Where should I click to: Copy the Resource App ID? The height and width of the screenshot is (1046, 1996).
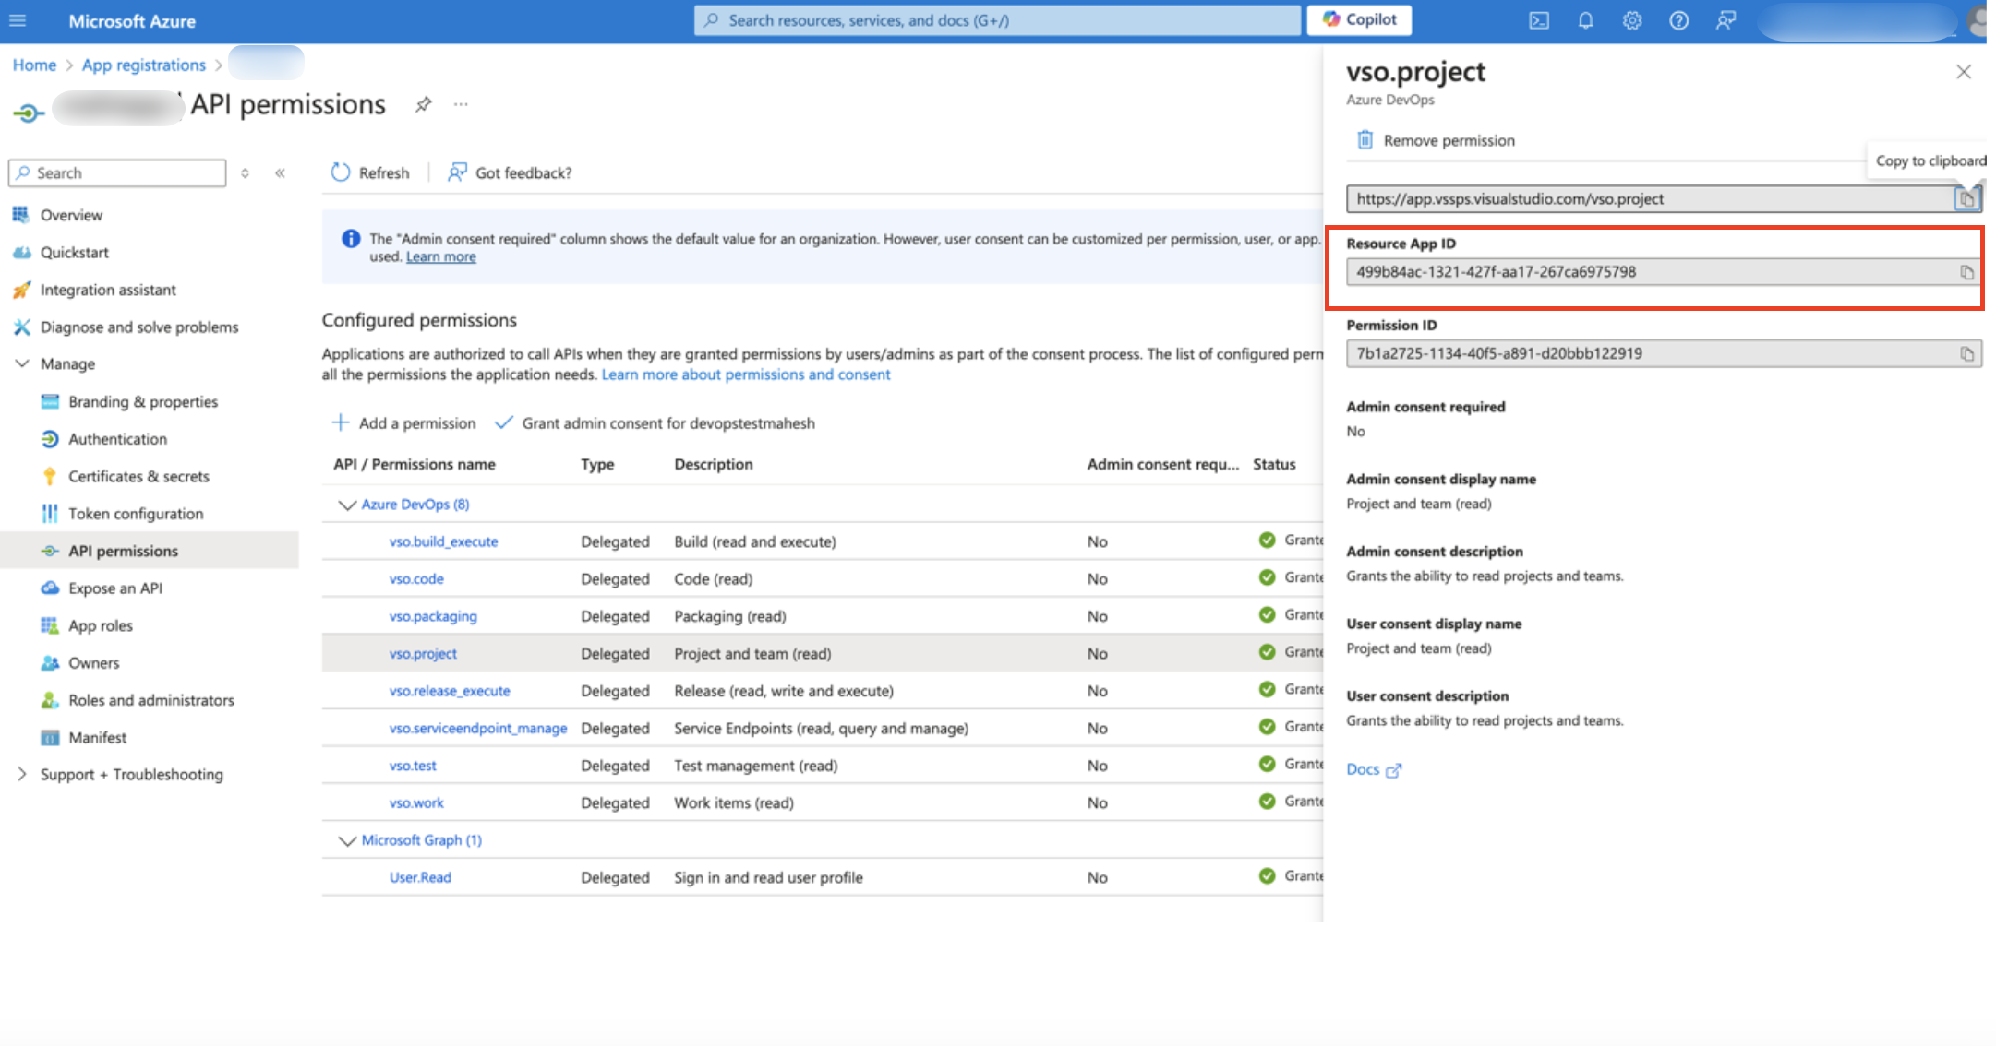point(1967,272)
